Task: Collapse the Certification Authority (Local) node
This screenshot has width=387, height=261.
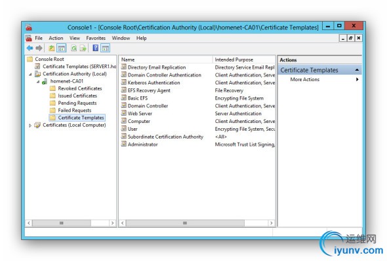Action: (30, 74)
